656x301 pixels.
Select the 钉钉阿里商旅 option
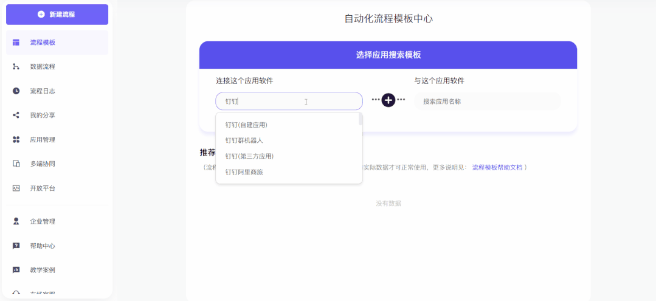(244, 172)
